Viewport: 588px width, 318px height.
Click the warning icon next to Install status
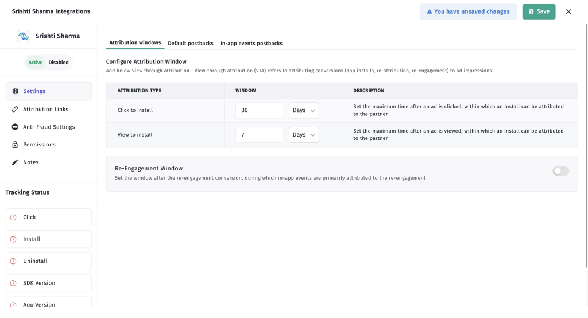pos(14,239)
